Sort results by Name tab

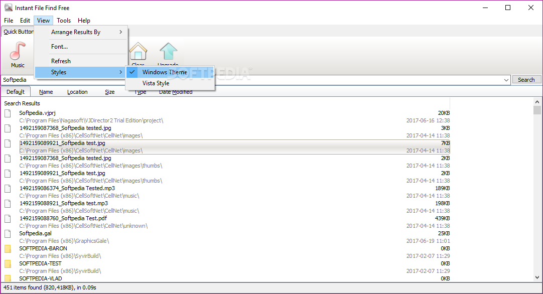coord(46,92)
